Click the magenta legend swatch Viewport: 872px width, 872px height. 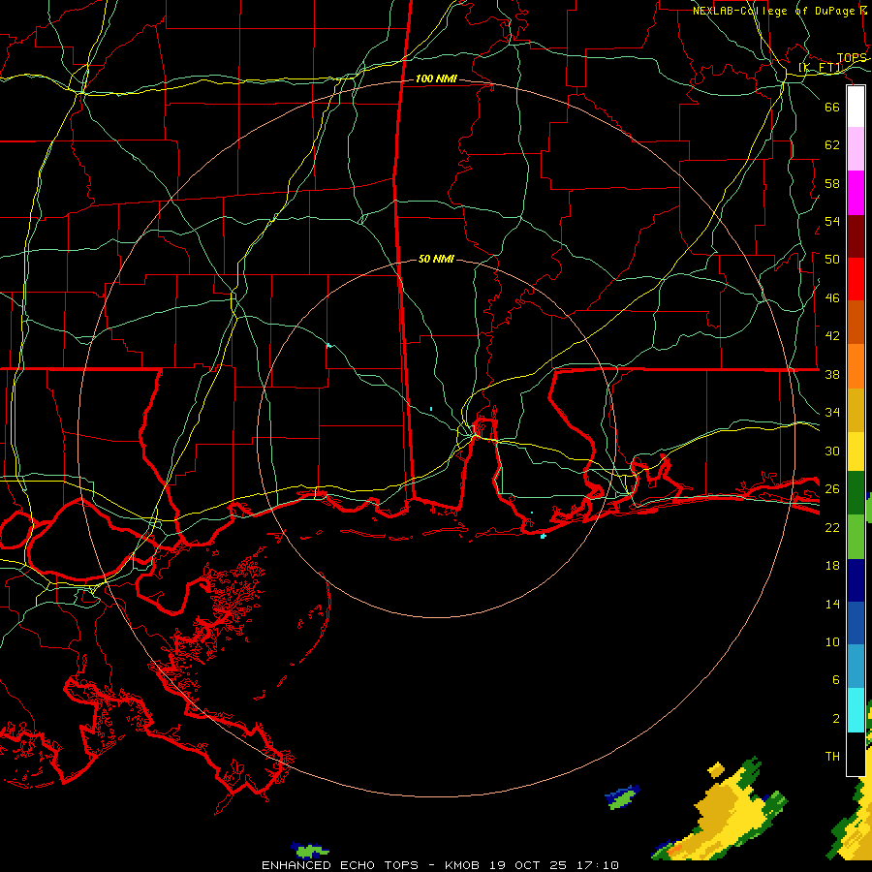[x=856, y=193]
